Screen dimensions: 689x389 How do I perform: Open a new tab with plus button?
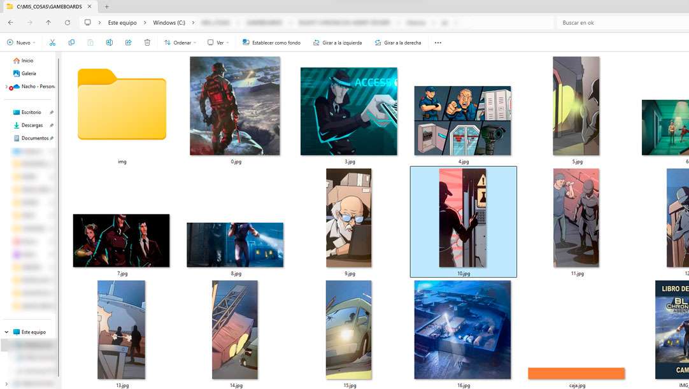coord(107,6)
